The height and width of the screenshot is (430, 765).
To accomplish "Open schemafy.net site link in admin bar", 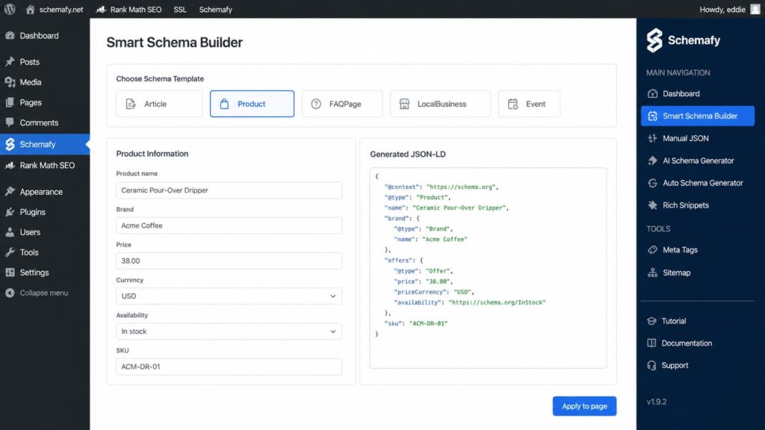I will pyautogui.click(x=61, y=9).
